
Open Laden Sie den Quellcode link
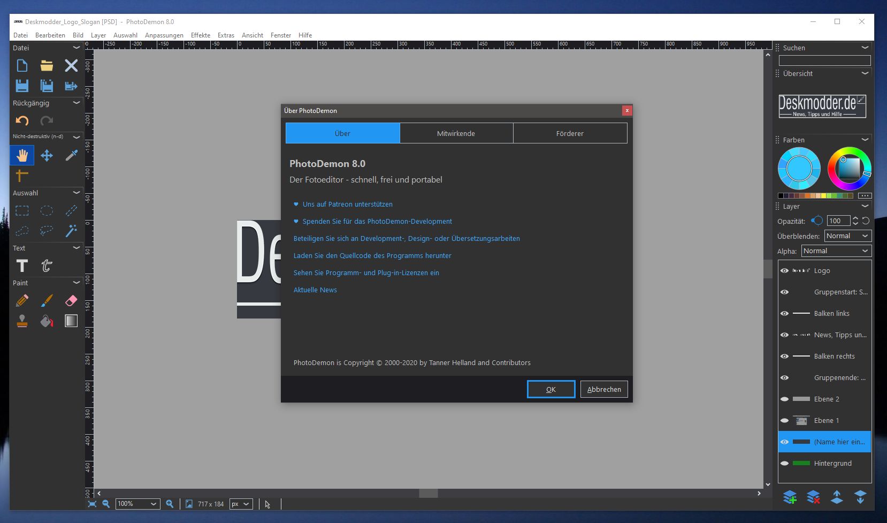coord(372,256)
